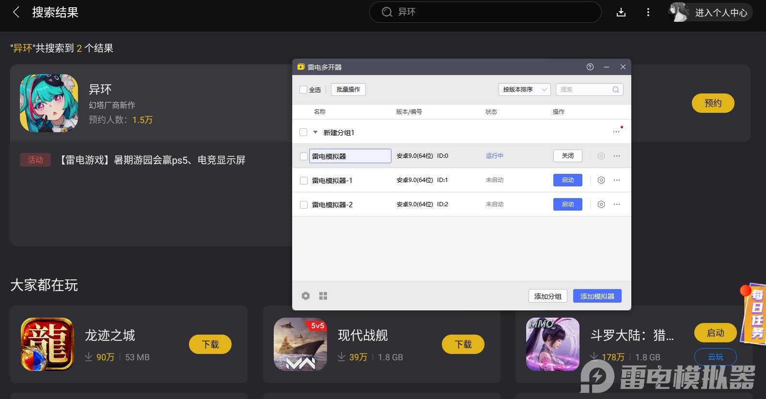Click 添加模拟器 button
The height and width of the screenshot is (399, 766).
click(597, 296)
